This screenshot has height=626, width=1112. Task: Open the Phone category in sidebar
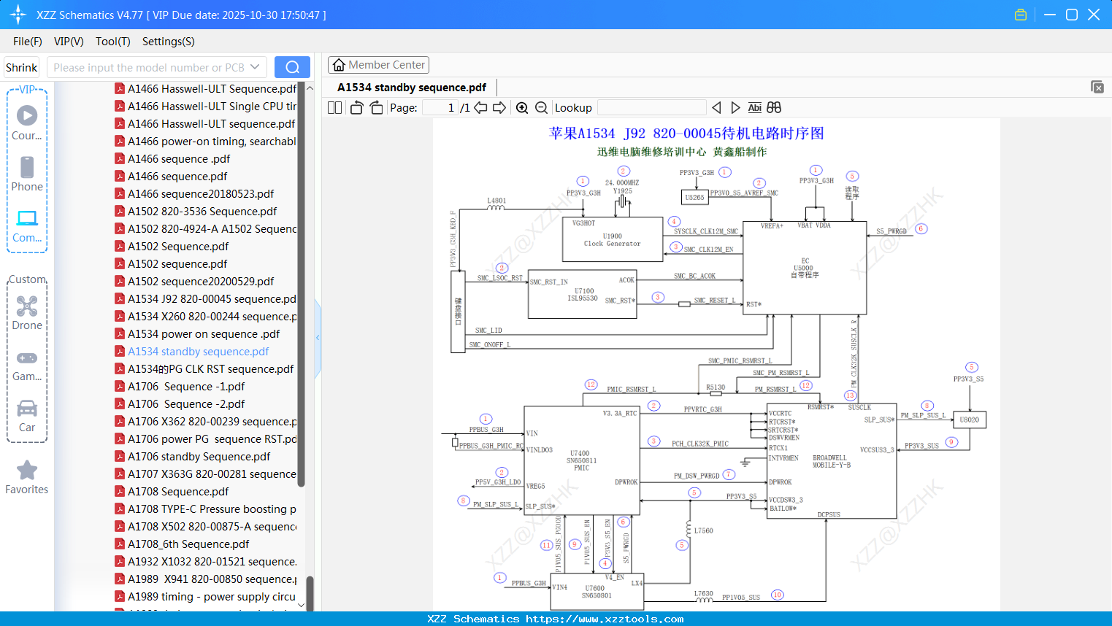pos(27,174)
